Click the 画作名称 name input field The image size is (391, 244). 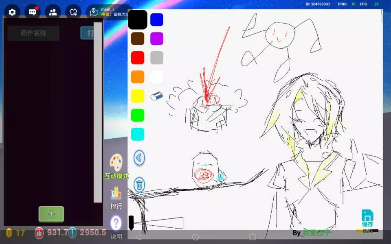[x=33, y=33]
